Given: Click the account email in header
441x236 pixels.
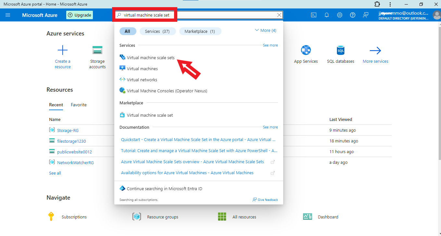Looking at the screenshot, I should click(x=403, y=13).
